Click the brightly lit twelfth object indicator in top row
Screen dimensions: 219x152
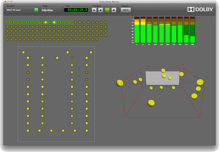54,22
